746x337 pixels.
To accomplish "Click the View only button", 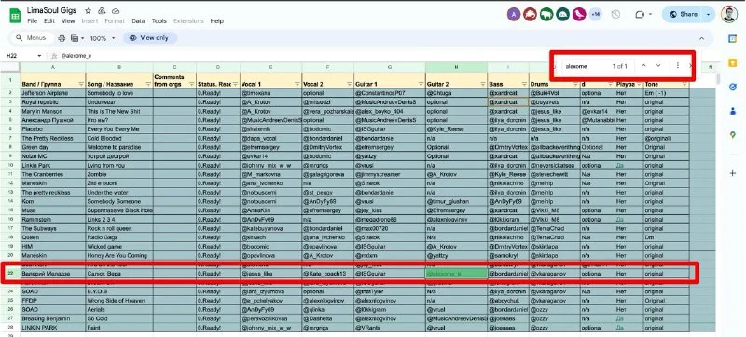I will (150, 38).
